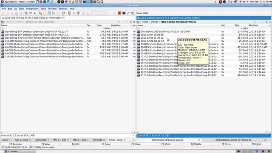Screen dimensions: 272x153
Task: Open the Useractions menu
Action: pyautogui.click(x=32, y=8)
